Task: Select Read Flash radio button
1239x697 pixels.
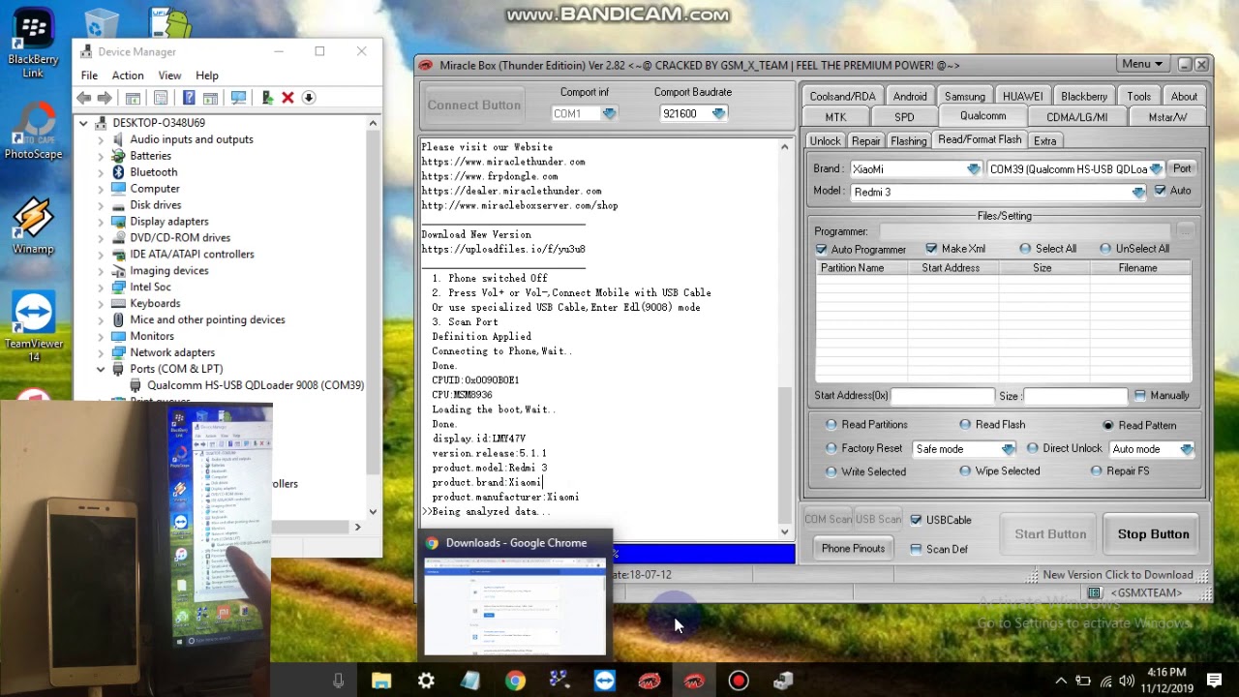Action: coord(965,425)
